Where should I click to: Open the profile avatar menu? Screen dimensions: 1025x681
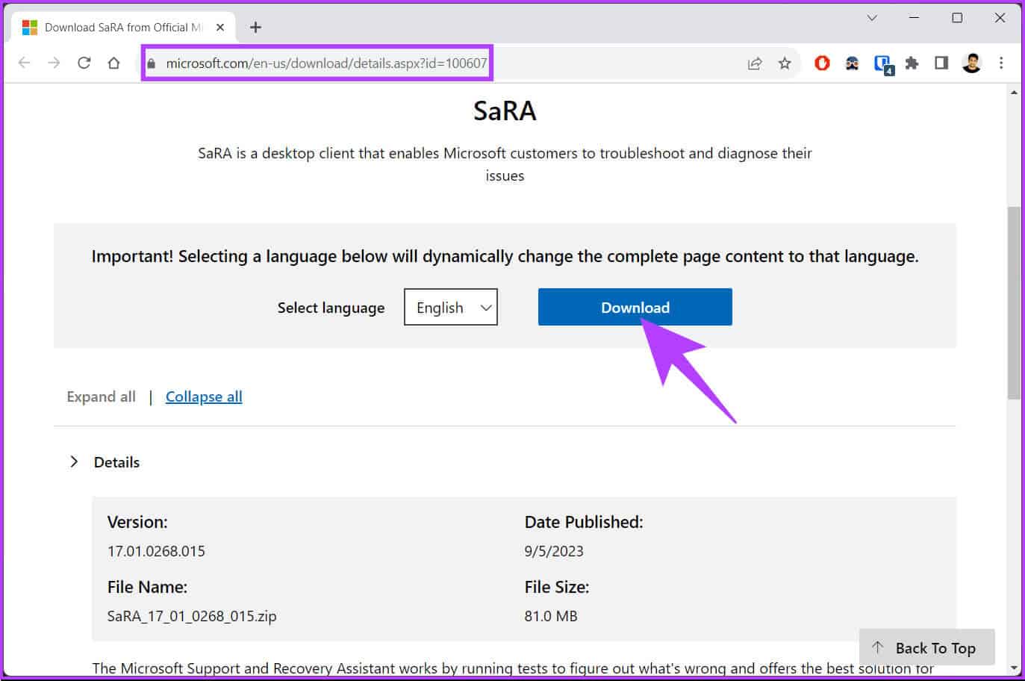(971, 63)
